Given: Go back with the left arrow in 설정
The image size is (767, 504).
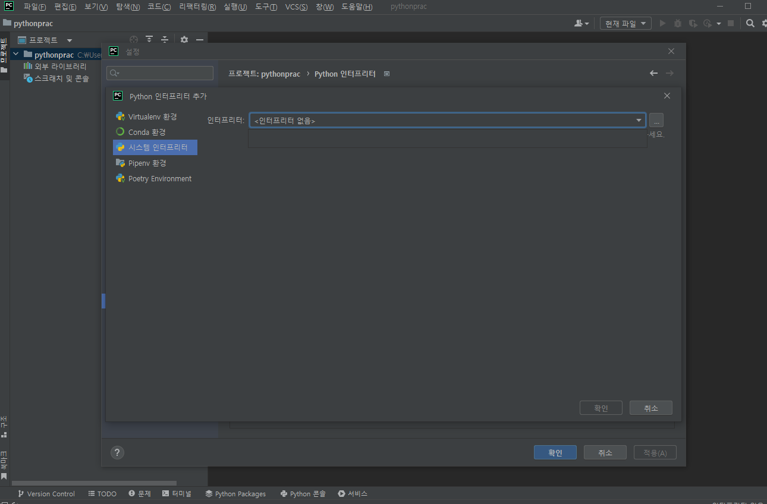Looking at the screenshot, I should (x=653, y=73).
